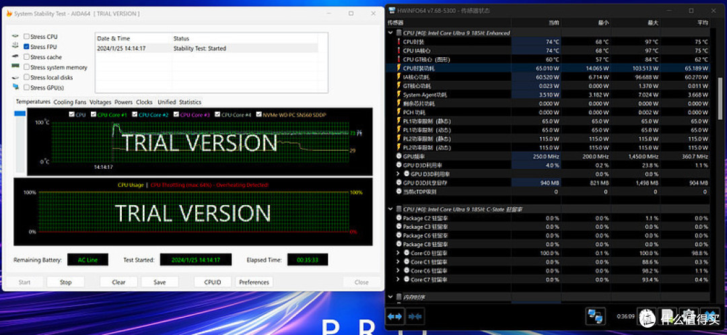727x335 pixels.
Task: Click the blue scale slider beside temperature graph
Action: [x=20, y=114]
